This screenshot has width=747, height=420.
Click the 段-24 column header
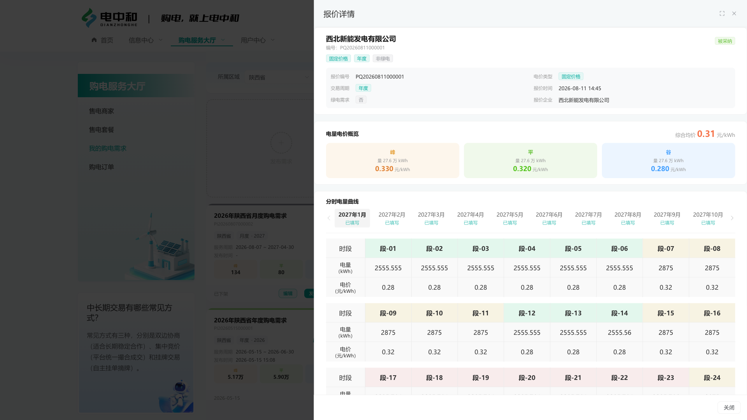coord(712,378)
